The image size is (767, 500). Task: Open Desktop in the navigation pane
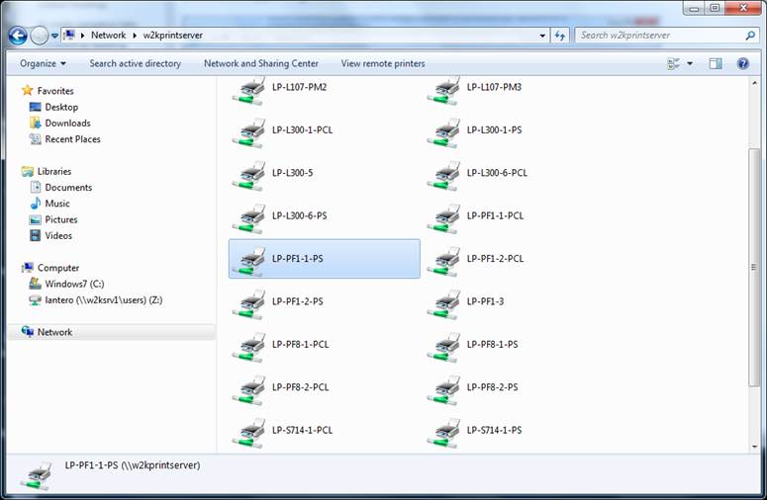pos(53,107)
